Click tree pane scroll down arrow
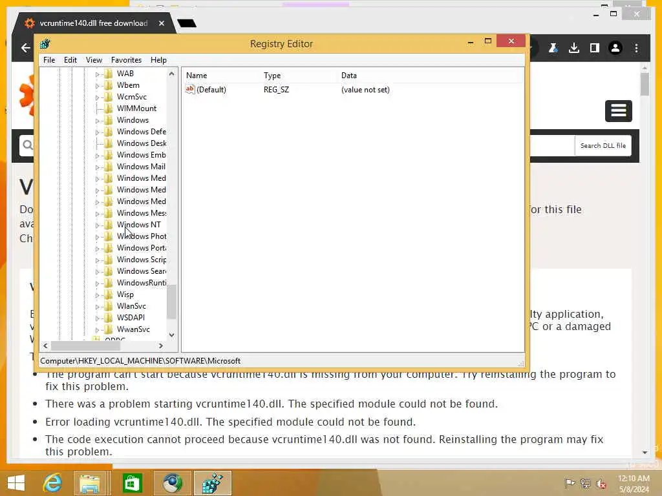Screen dimensions: 662x496 pos(171,335)
